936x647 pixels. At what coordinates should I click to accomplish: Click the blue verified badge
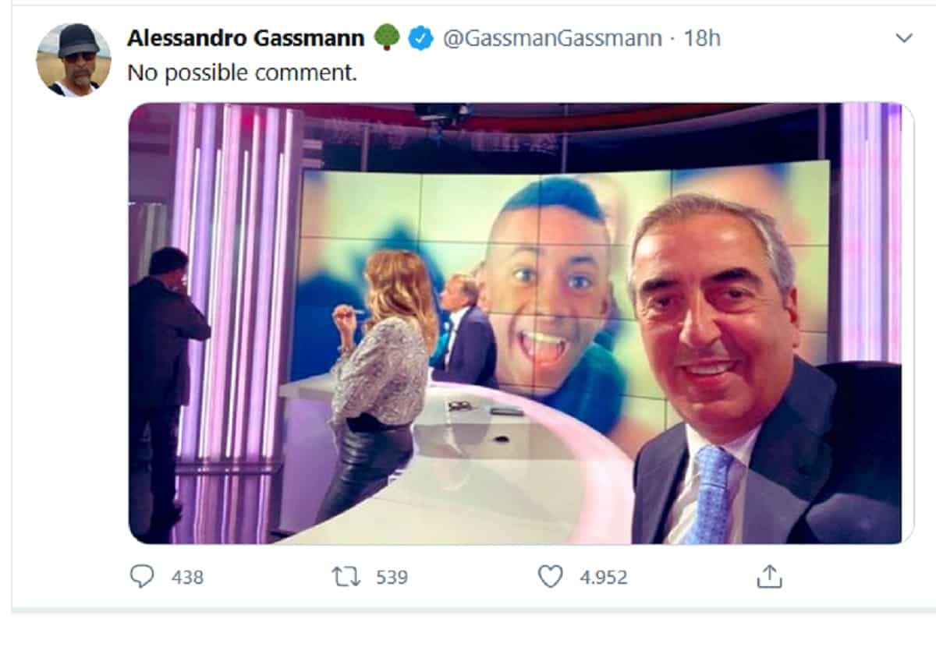pos(422,37)
